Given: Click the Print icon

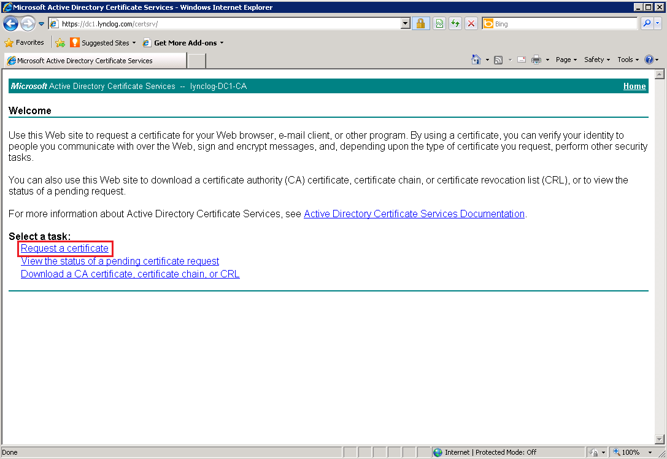Looking at the screenshot, I should (536, 60).
